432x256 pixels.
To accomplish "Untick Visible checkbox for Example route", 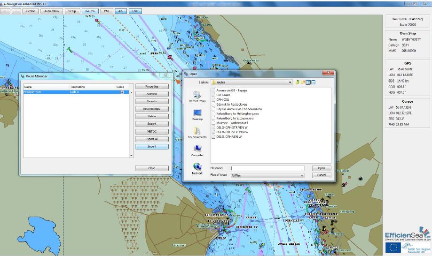I will 122,92.
